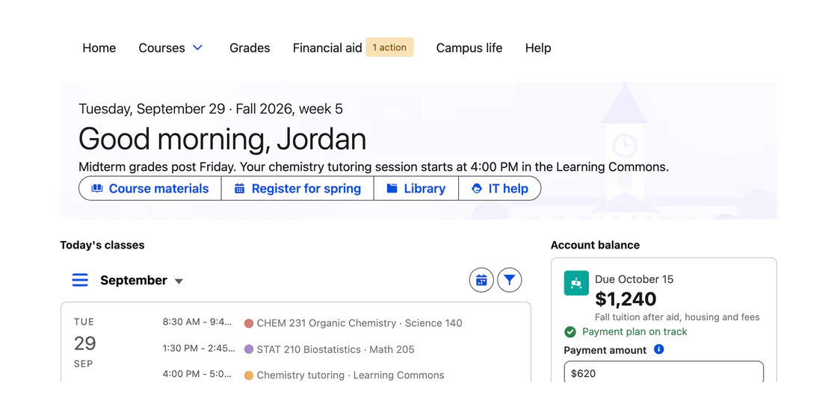Click the TUE 29 SEP date label
837x418 pixels.
(x=84, y=343)
